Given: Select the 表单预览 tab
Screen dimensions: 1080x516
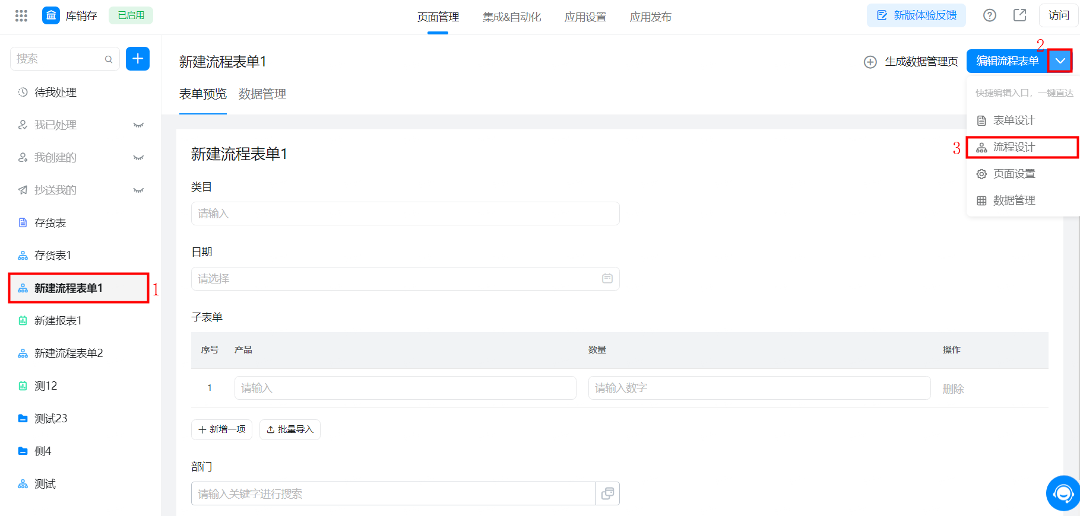Looking at the screenshot, I should point(203,94).
